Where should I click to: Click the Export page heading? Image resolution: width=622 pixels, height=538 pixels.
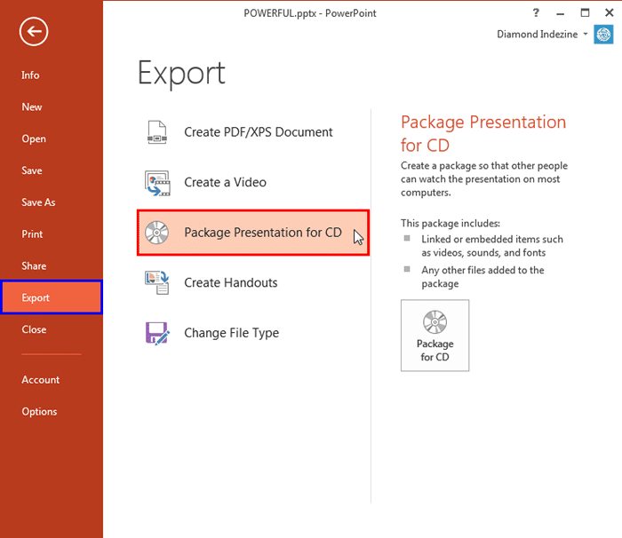pos(181,73)
